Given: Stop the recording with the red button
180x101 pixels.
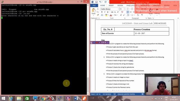Looking at the screenshot, I should pos(97,42).
